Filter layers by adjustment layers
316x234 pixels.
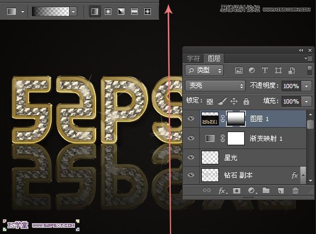coord(252,70)
